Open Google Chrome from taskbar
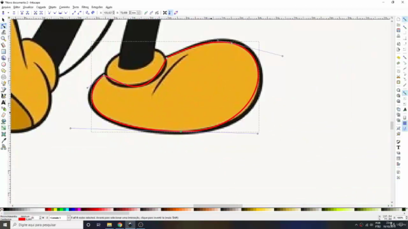This screenshot has height=229, width=408. (120, 225)
